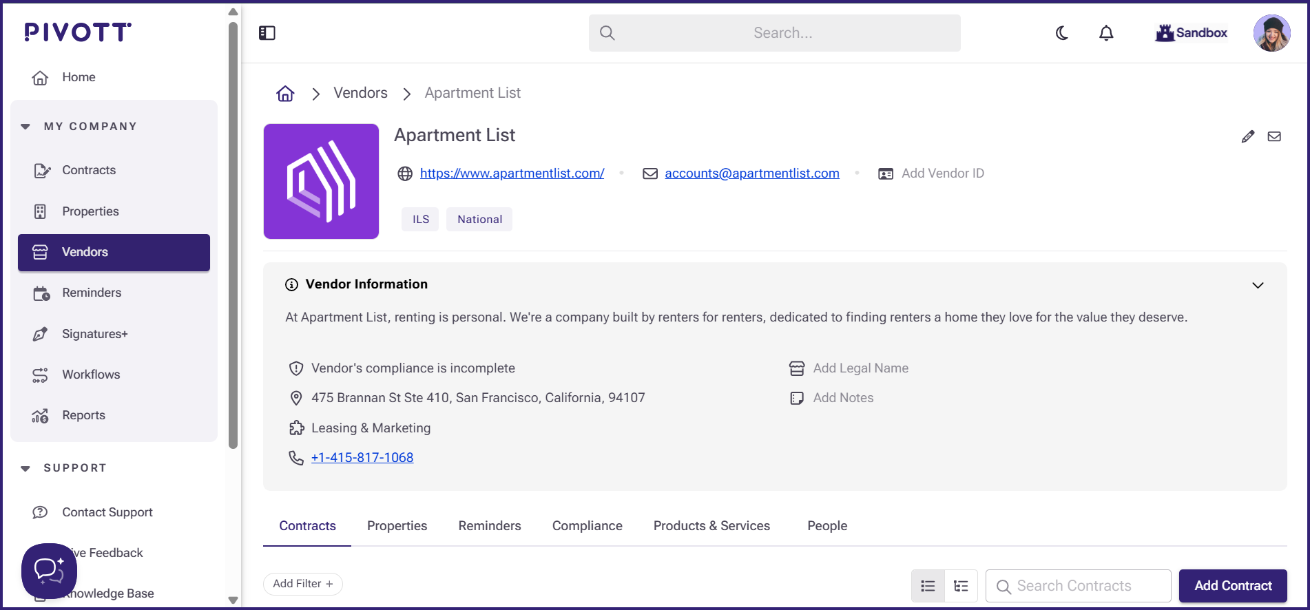
Task: Click the Add Contract button
Action: (x=1233, y=586)
